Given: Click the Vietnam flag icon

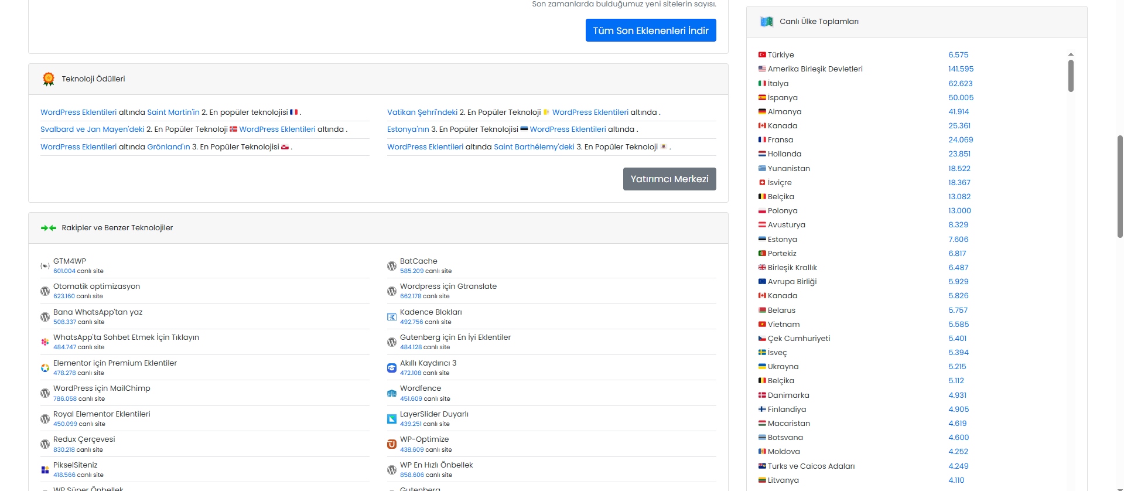Looking at the screenshot, I should pyautogui.click(x=762, y=324).
